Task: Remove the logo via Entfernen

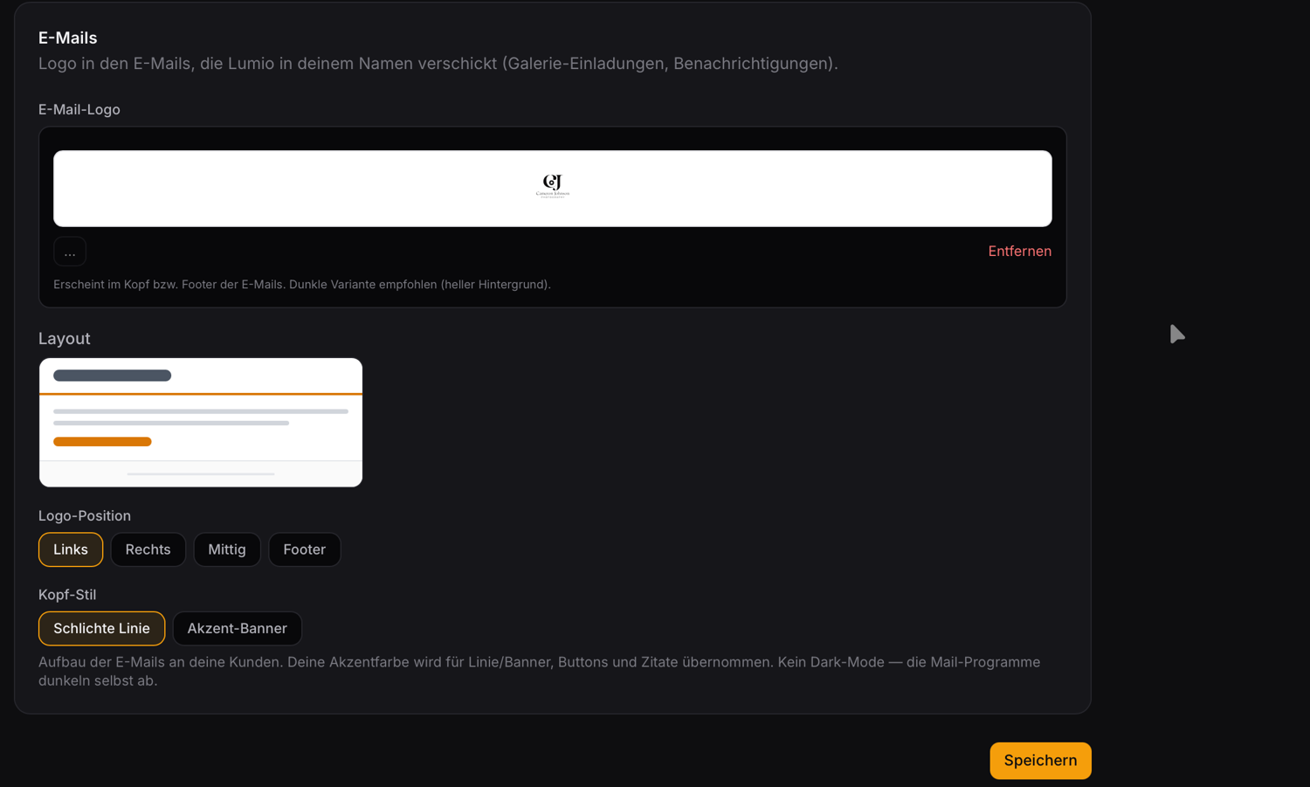Action: tap(1019, 252)
